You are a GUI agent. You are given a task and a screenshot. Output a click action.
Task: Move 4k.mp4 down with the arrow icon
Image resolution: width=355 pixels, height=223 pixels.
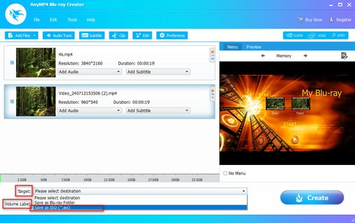pos(212,59)
